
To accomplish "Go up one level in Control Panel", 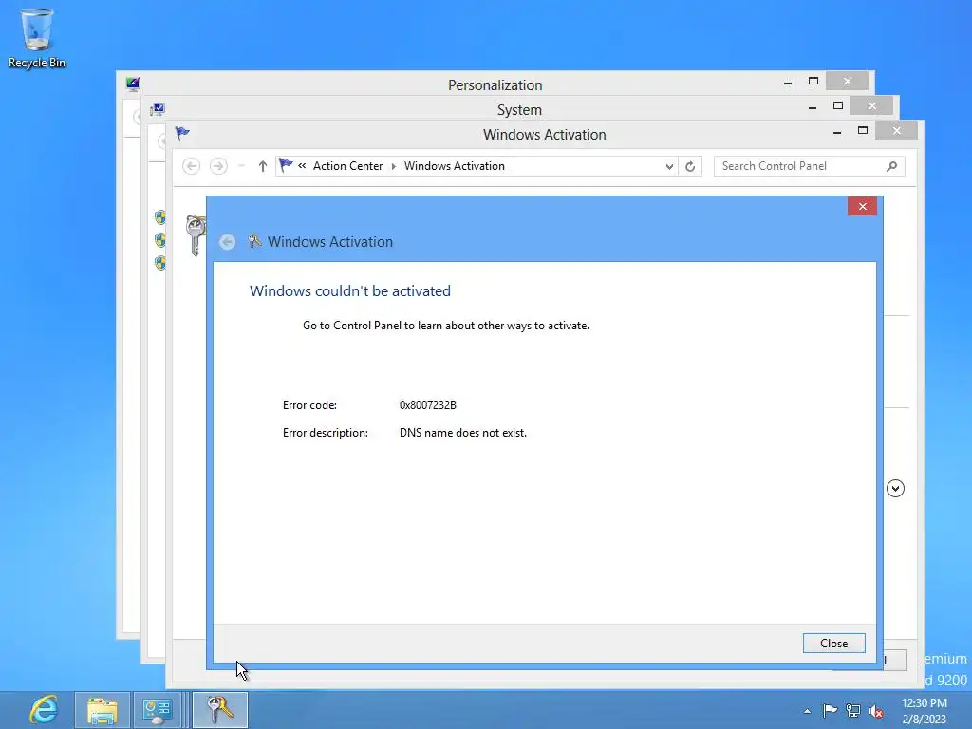I will 263,166.
